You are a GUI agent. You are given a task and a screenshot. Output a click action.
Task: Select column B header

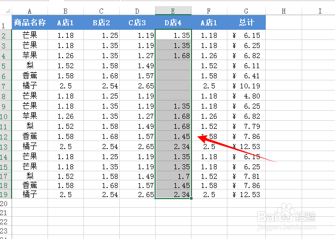coord(66,11)
